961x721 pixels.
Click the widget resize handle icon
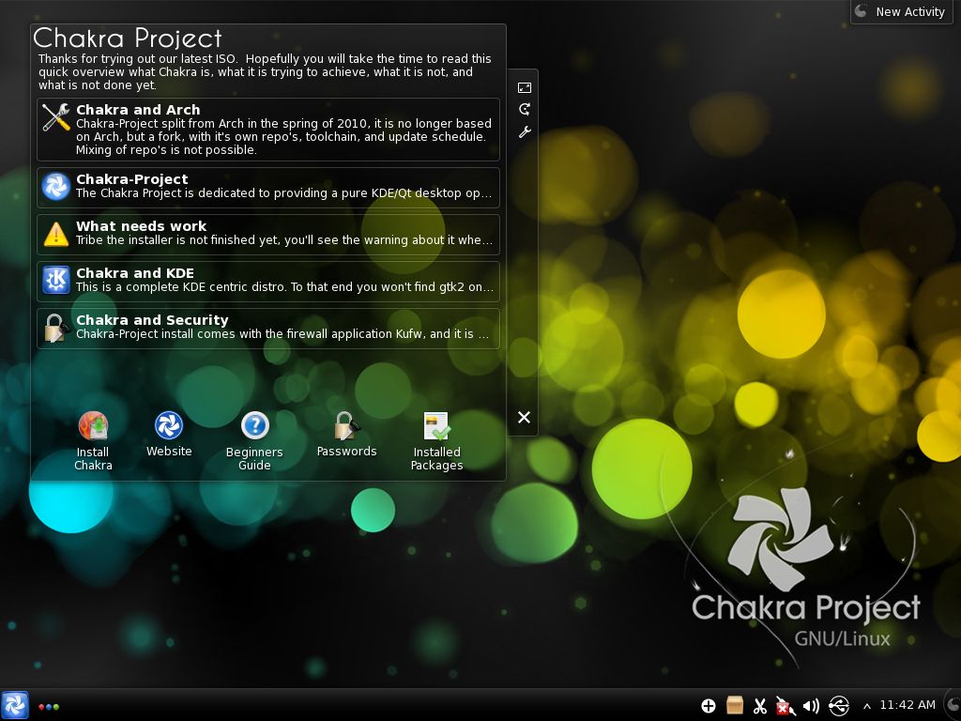pyautogui.click(x=524, y=87)
